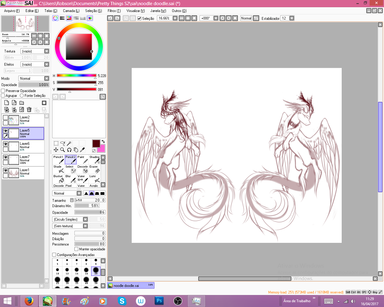Clear the selected layer
The width and height of the screenshot is (384, 307).
pyautogui.click(x=22, y=109)
